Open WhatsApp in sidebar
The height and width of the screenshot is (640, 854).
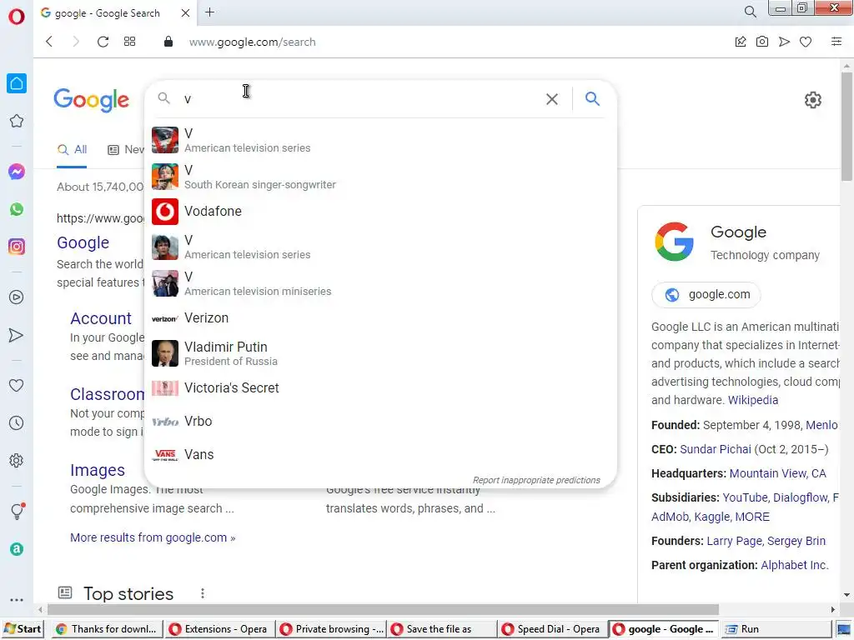(17, 209)
